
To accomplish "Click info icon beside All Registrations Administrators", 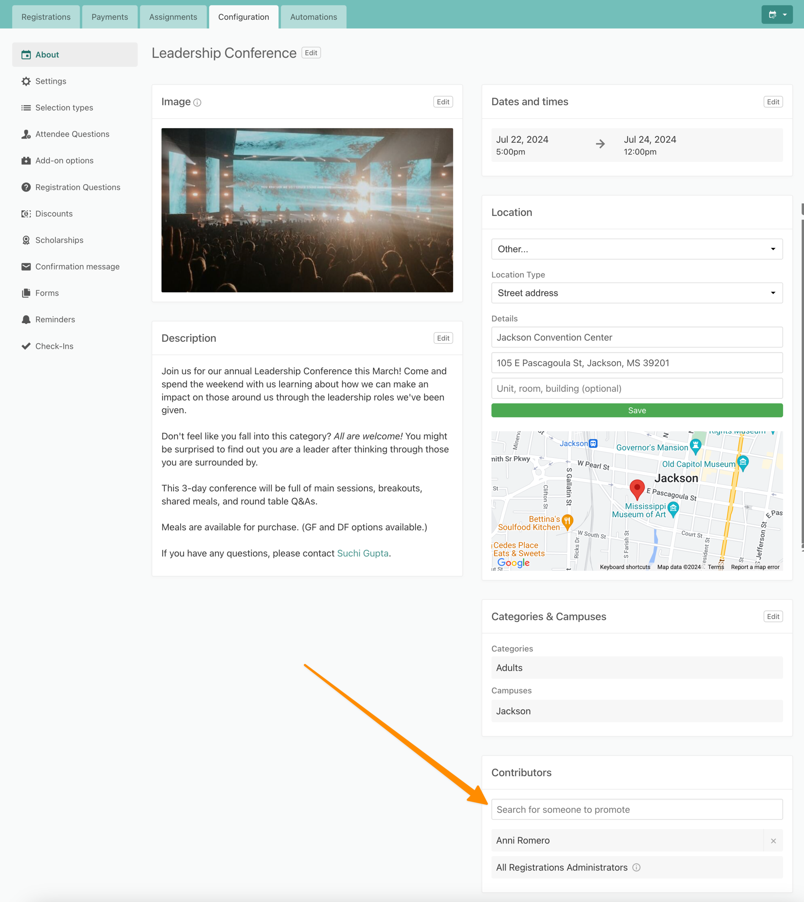I will pyautogui.click(x=636, y=867).
